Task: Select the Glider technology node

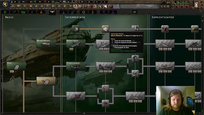Action: (16, 66)
